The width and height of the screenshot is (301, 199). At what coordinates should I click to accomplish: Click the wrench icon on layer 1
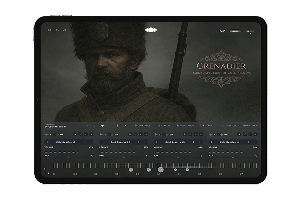[75, 134]
